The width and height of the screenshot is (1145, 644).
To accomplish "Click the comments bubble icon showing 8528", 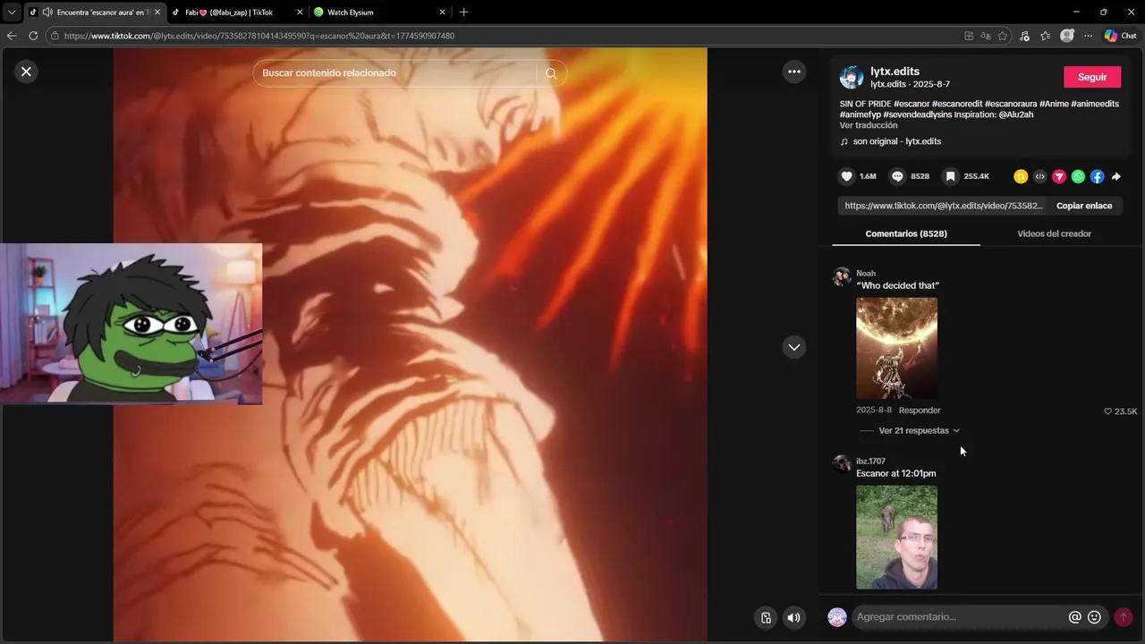I will coord(898,176).
